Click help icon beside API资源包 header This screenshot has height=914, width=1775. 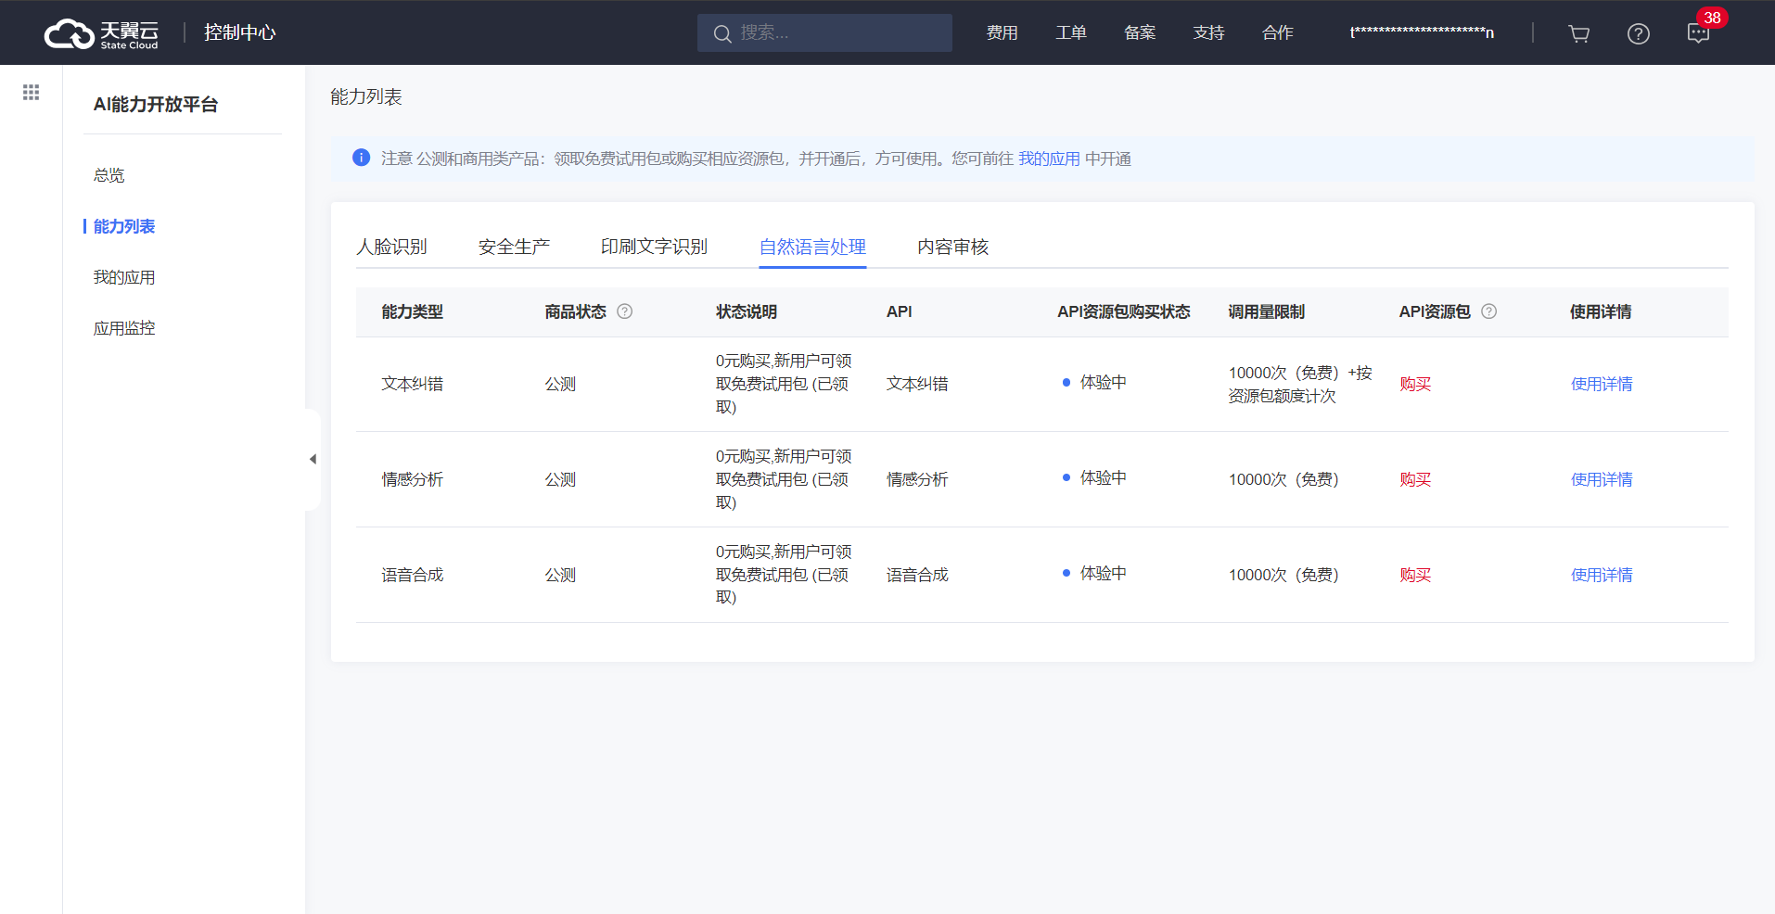[1489, 311]
